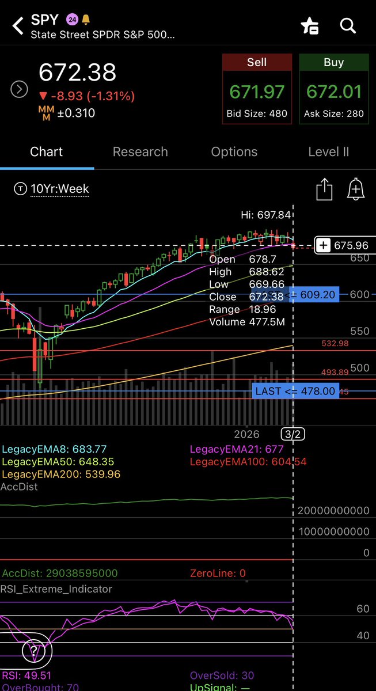
Task: Tap the RSI_Extreme_Indicator title
Action: click(57, 589)
